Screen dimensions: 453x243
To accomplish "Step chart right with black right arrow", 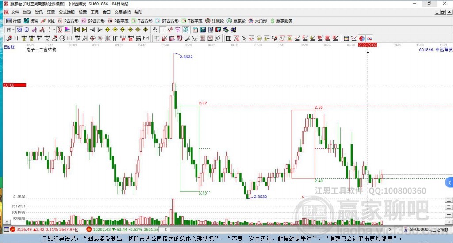I will point(100,30).
